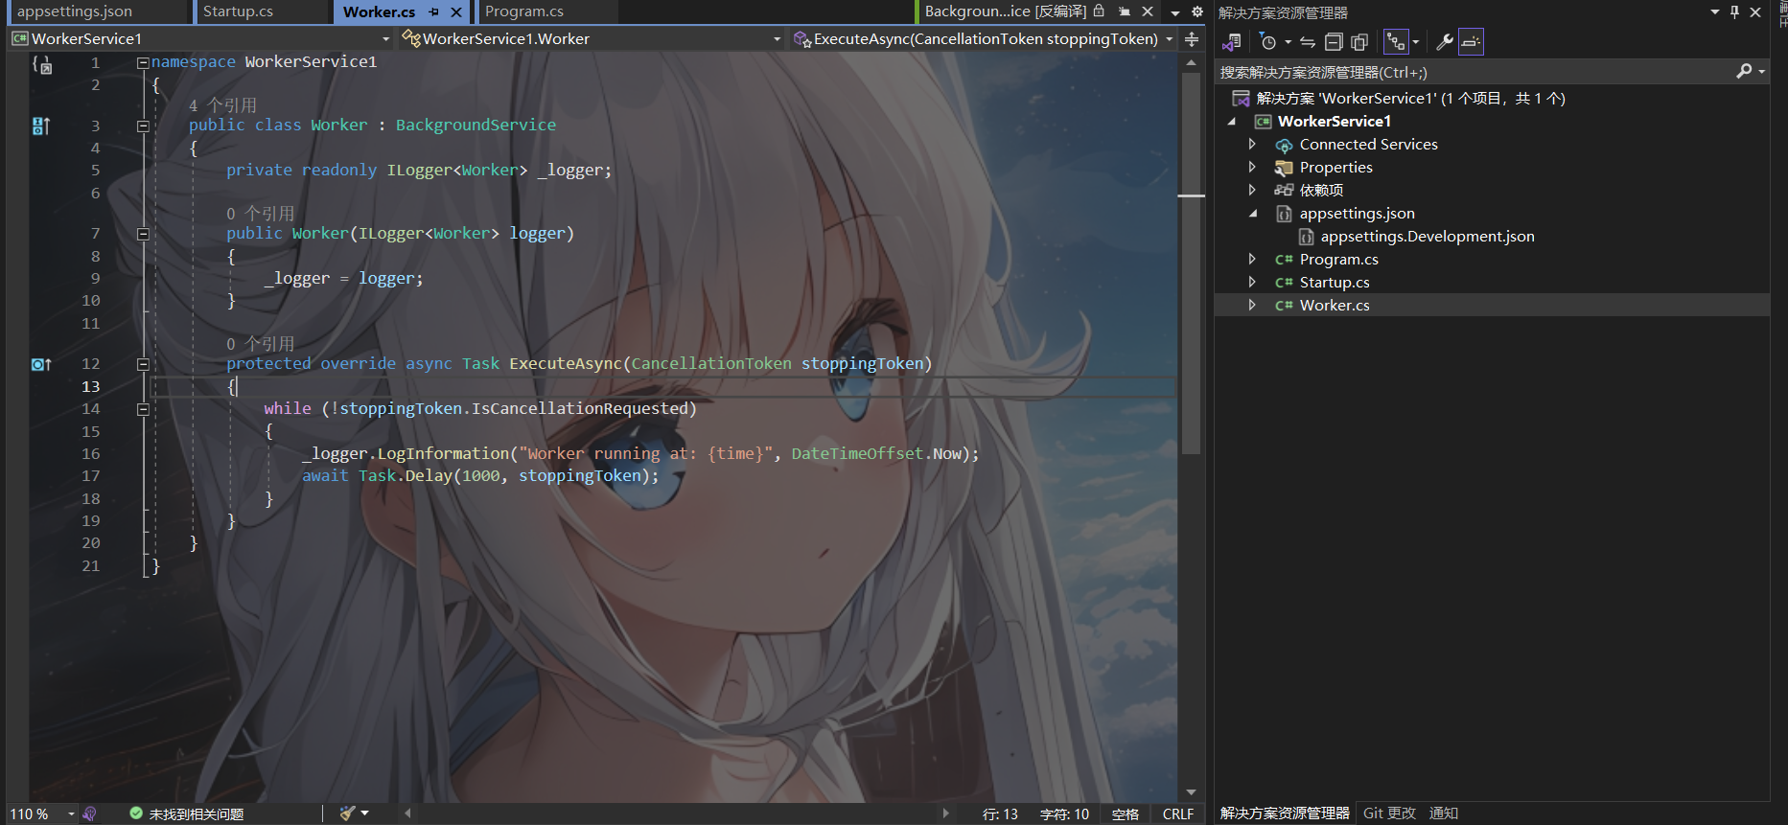
Task: Open Solution Explorer window options dropdown arrow
Action: pyautogui.click(x=1715, y=12)
